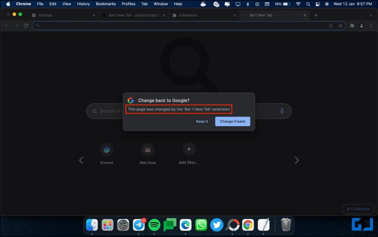The width and height of the screenshot is (378, 237).
Task: Open Spotify from the Dock
Action: pos(154,225)
